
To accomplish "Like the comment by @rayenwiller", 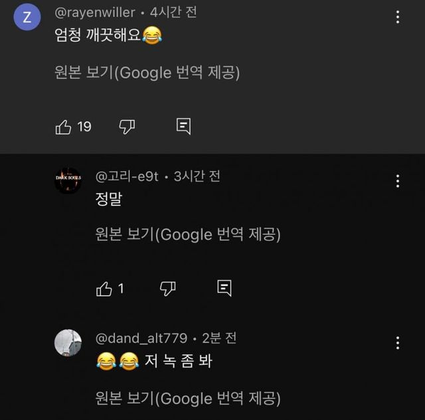I will (63, 127).
